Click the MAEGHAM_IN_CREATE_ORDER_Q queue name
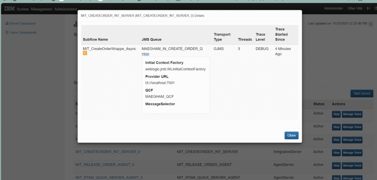The height and width of the screenshot is (180, 377). 172,49
